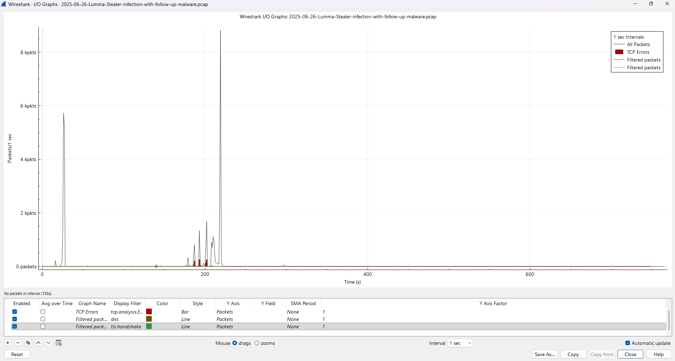Click the SMA Period column header
Viewport: 675px width, 361px height.
coord(303,303)
